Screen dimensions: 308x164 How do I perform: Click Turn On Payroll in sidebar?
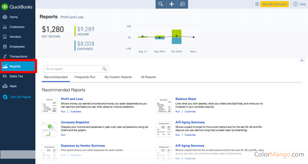(x=20, y=97)
